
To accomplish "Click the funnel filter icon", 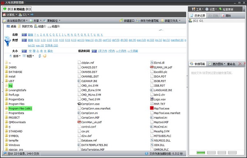I will (7, 41).
